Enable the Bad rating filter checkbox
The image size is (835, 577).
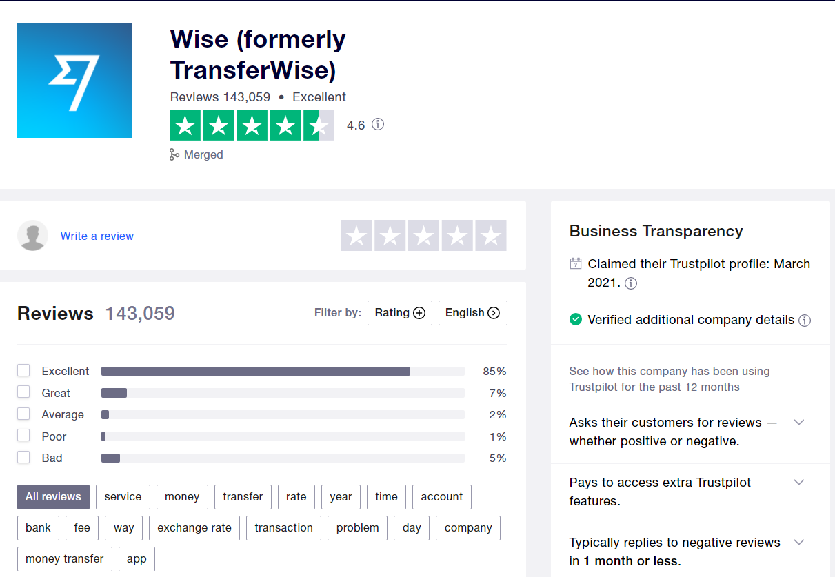[x=24, y=458]
